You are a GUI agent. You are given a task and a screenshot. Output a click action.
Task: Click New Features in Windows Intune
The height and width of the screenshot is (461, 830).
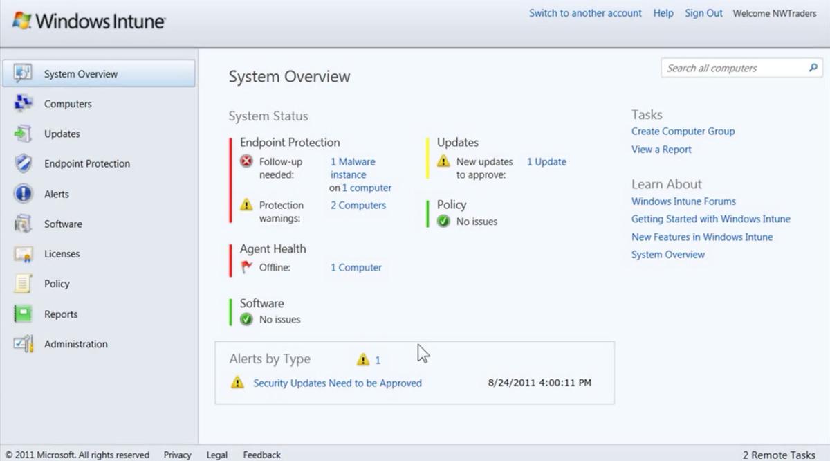[x=702, y=237]
